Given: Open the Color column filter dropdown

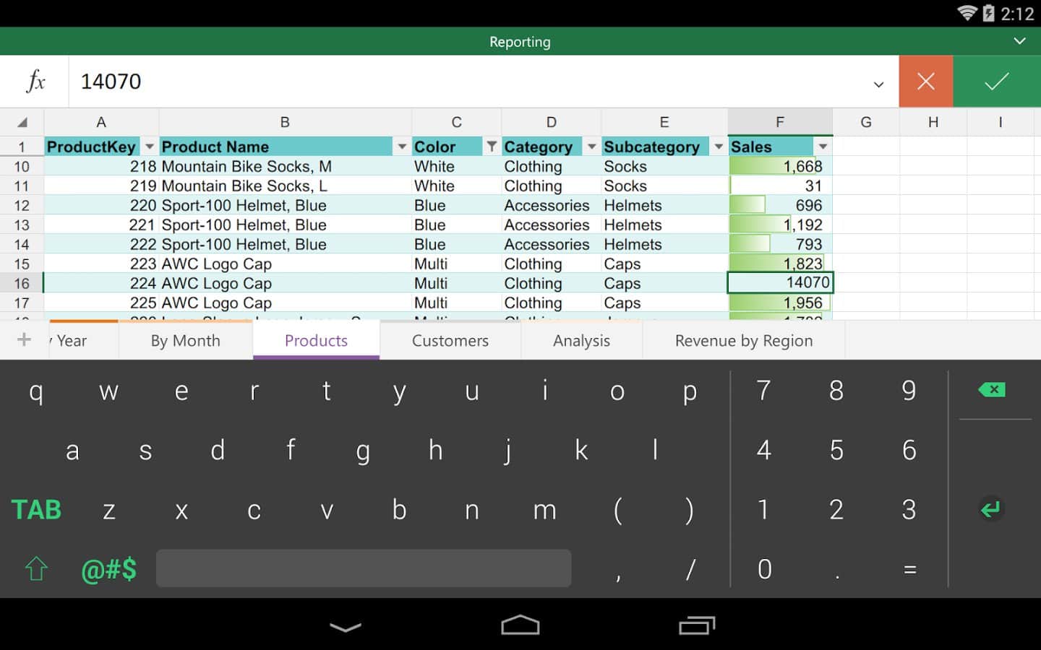Looking at the screenshot, I should pos(492,147).
